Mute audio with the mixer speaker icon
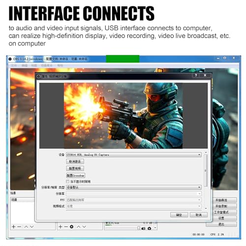This screenshot has height=246, width=246. tap(144, 228)
